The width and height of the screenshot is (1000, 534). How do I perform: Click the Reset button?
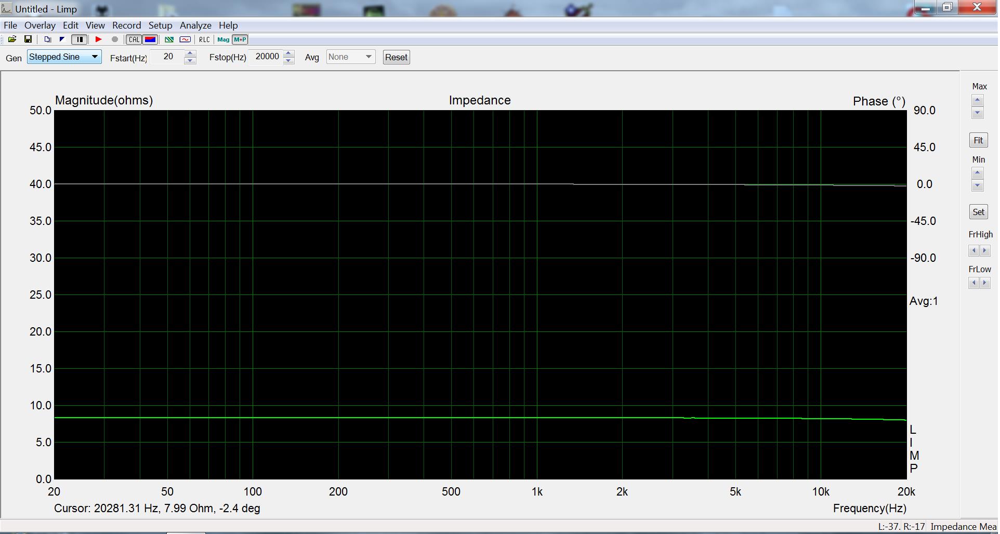(396, 57)
